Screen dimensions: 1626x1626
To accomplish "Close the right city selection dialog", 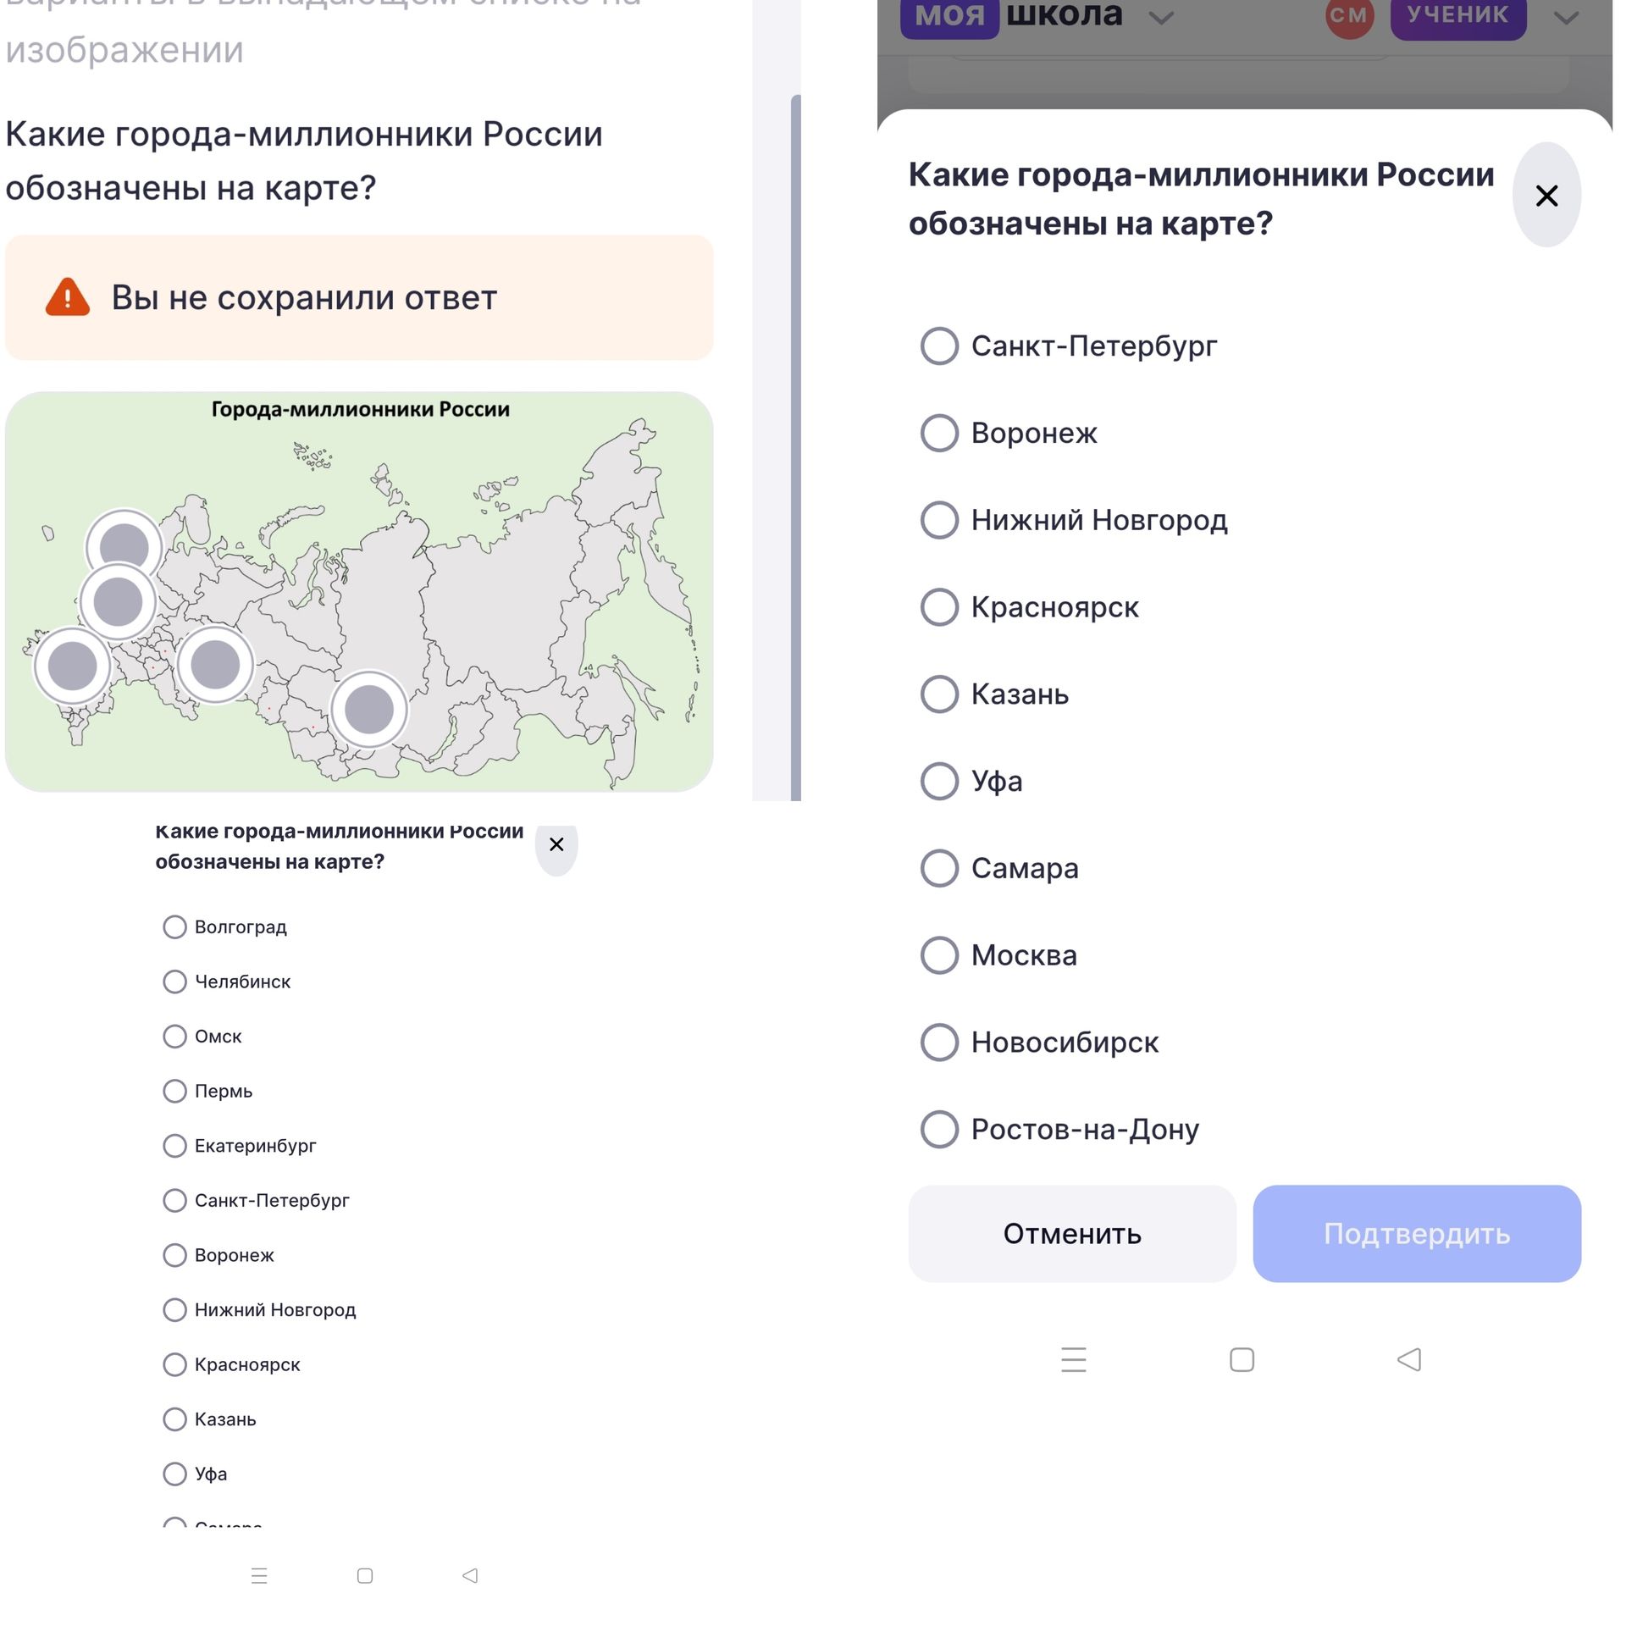I will point(1546,196).
